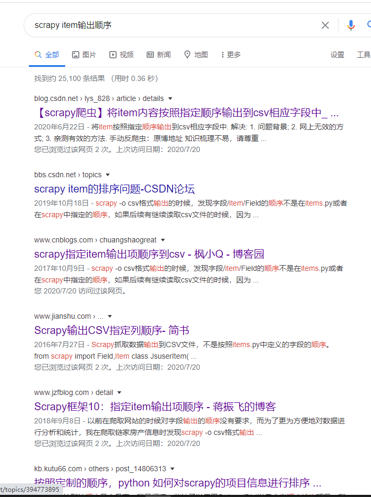Click the snippet dated 2020年6月22日
This screenshot has height=497, width=371.
pos(189,133)
